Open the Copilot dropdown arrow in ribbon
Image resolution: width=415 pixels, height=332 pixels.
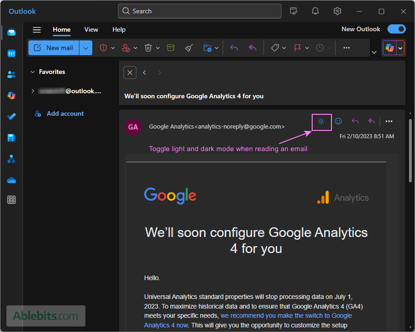400,48
